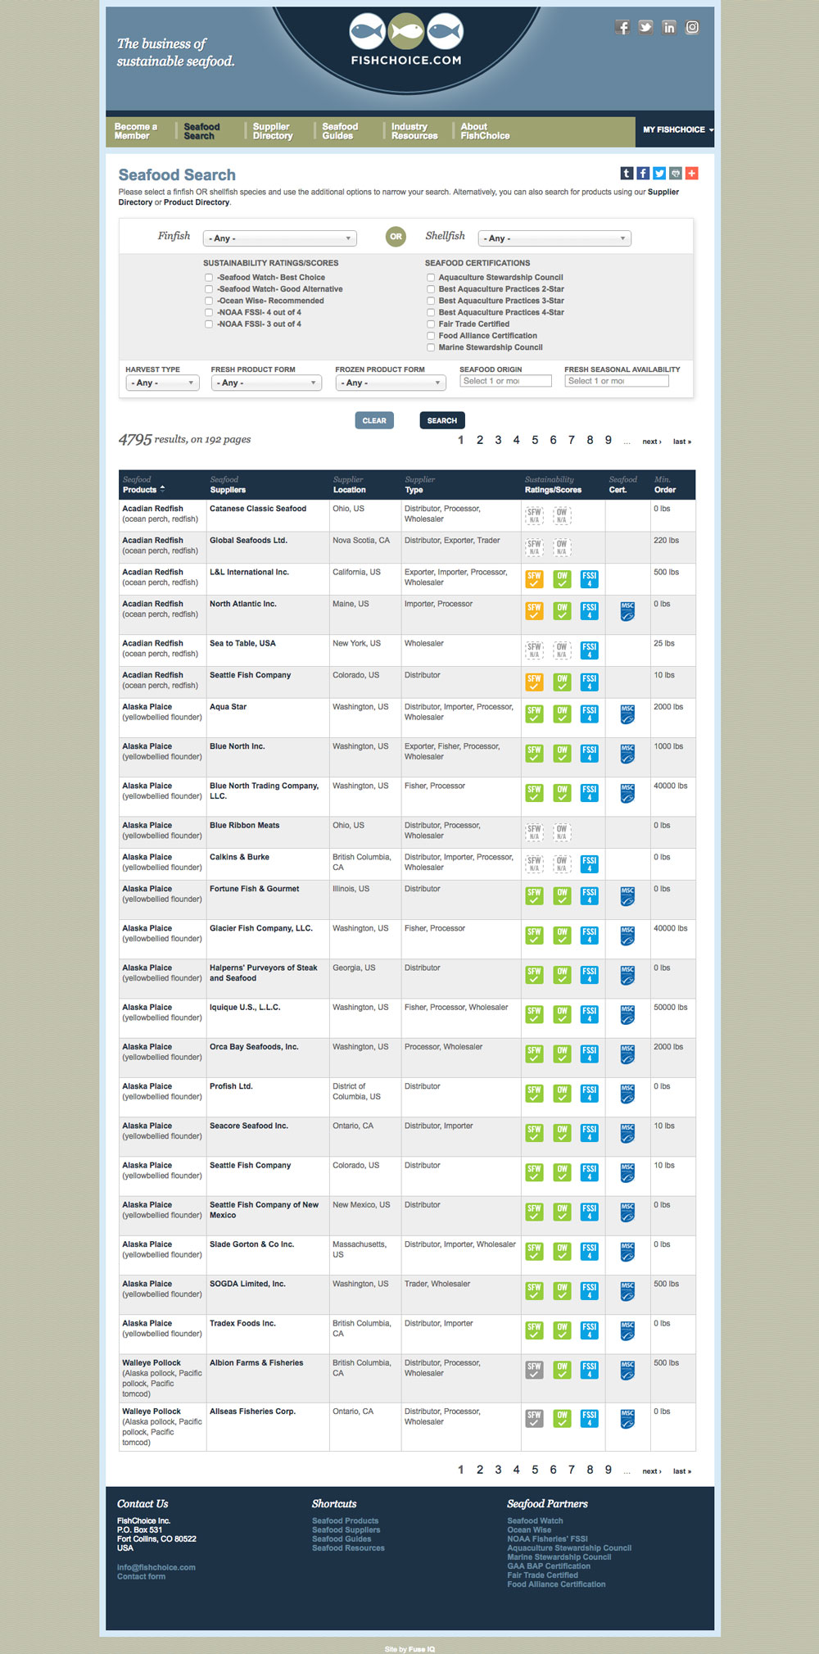The image size is (819, 1654).
Task: Tick Aquaculture Stewardship Council checkbox
Action: [x=431, y=278]
